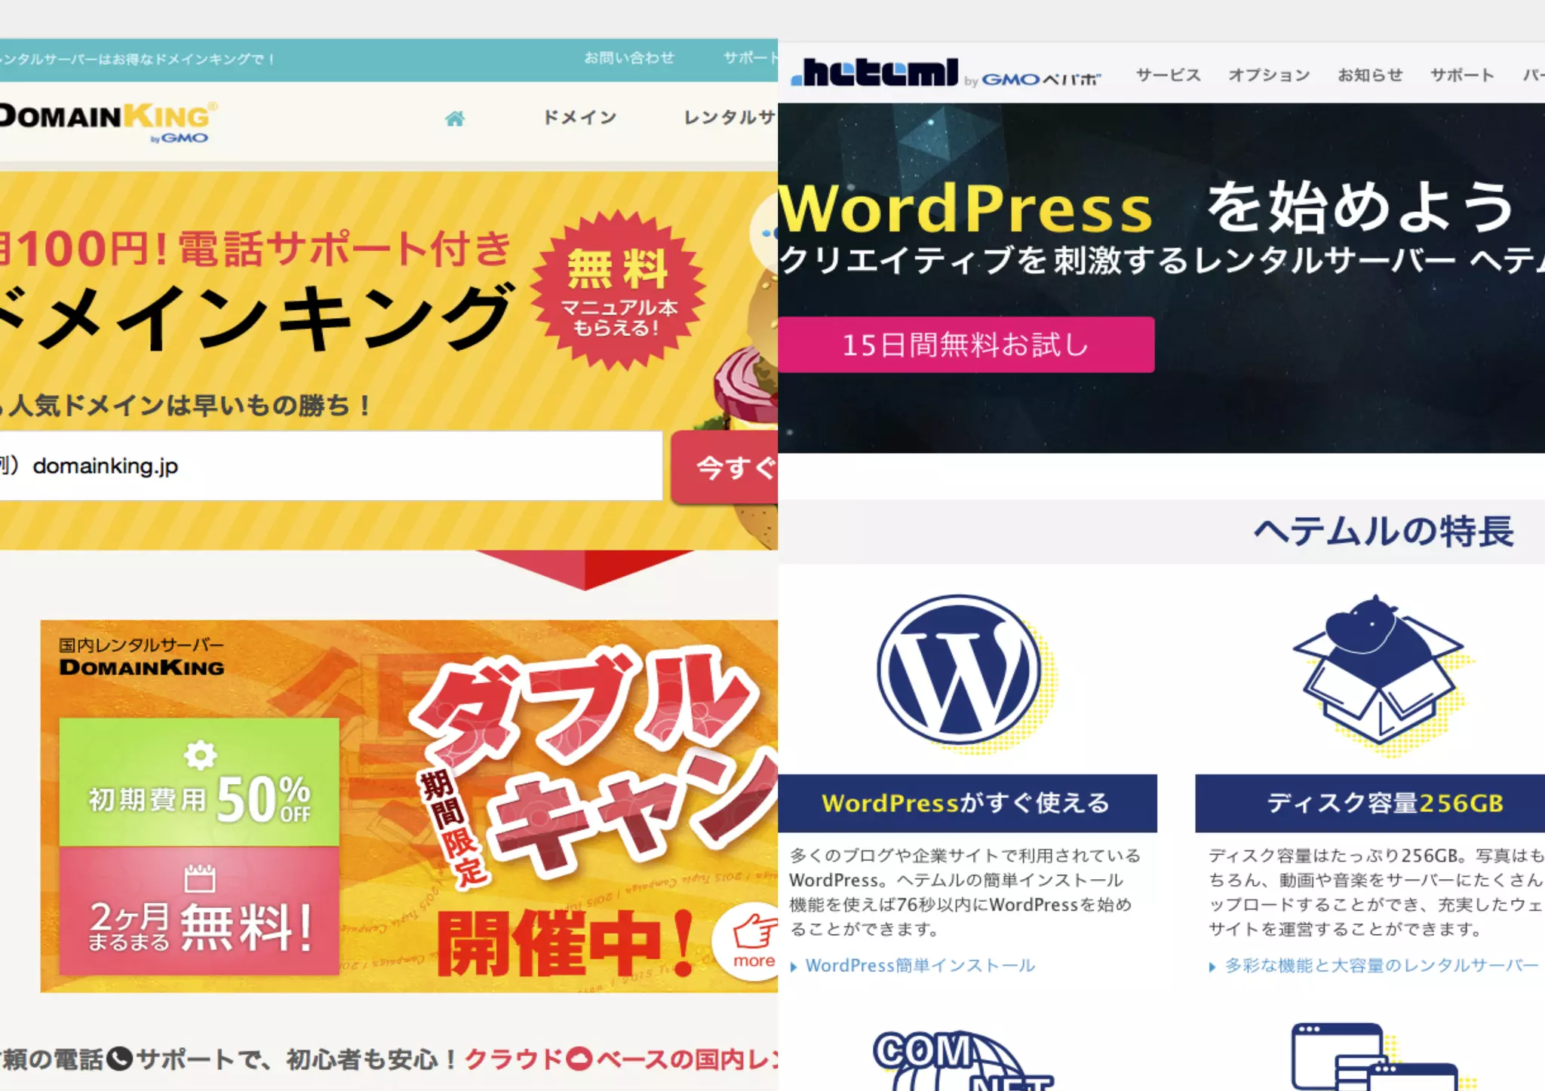Click the 電話サポート付き headline text
Image resolution: width=1545 pixels, height=1091 pixels.
[345, 249]
